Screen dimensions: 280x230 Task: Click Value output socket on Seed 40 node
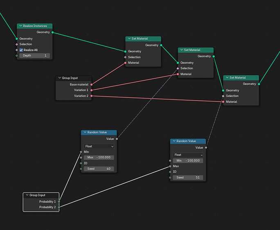click(x=117, y=139)
